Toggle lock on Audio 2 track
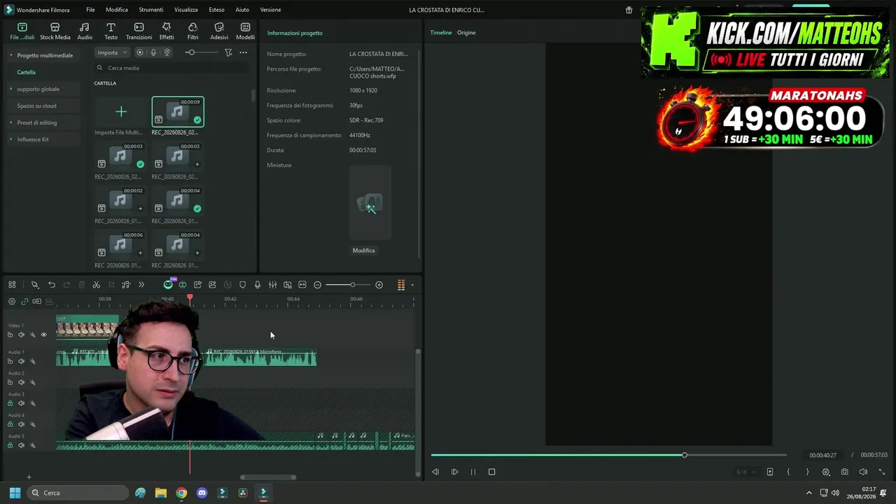The width and height of the screenshot is (896, 504). point(10,382)
